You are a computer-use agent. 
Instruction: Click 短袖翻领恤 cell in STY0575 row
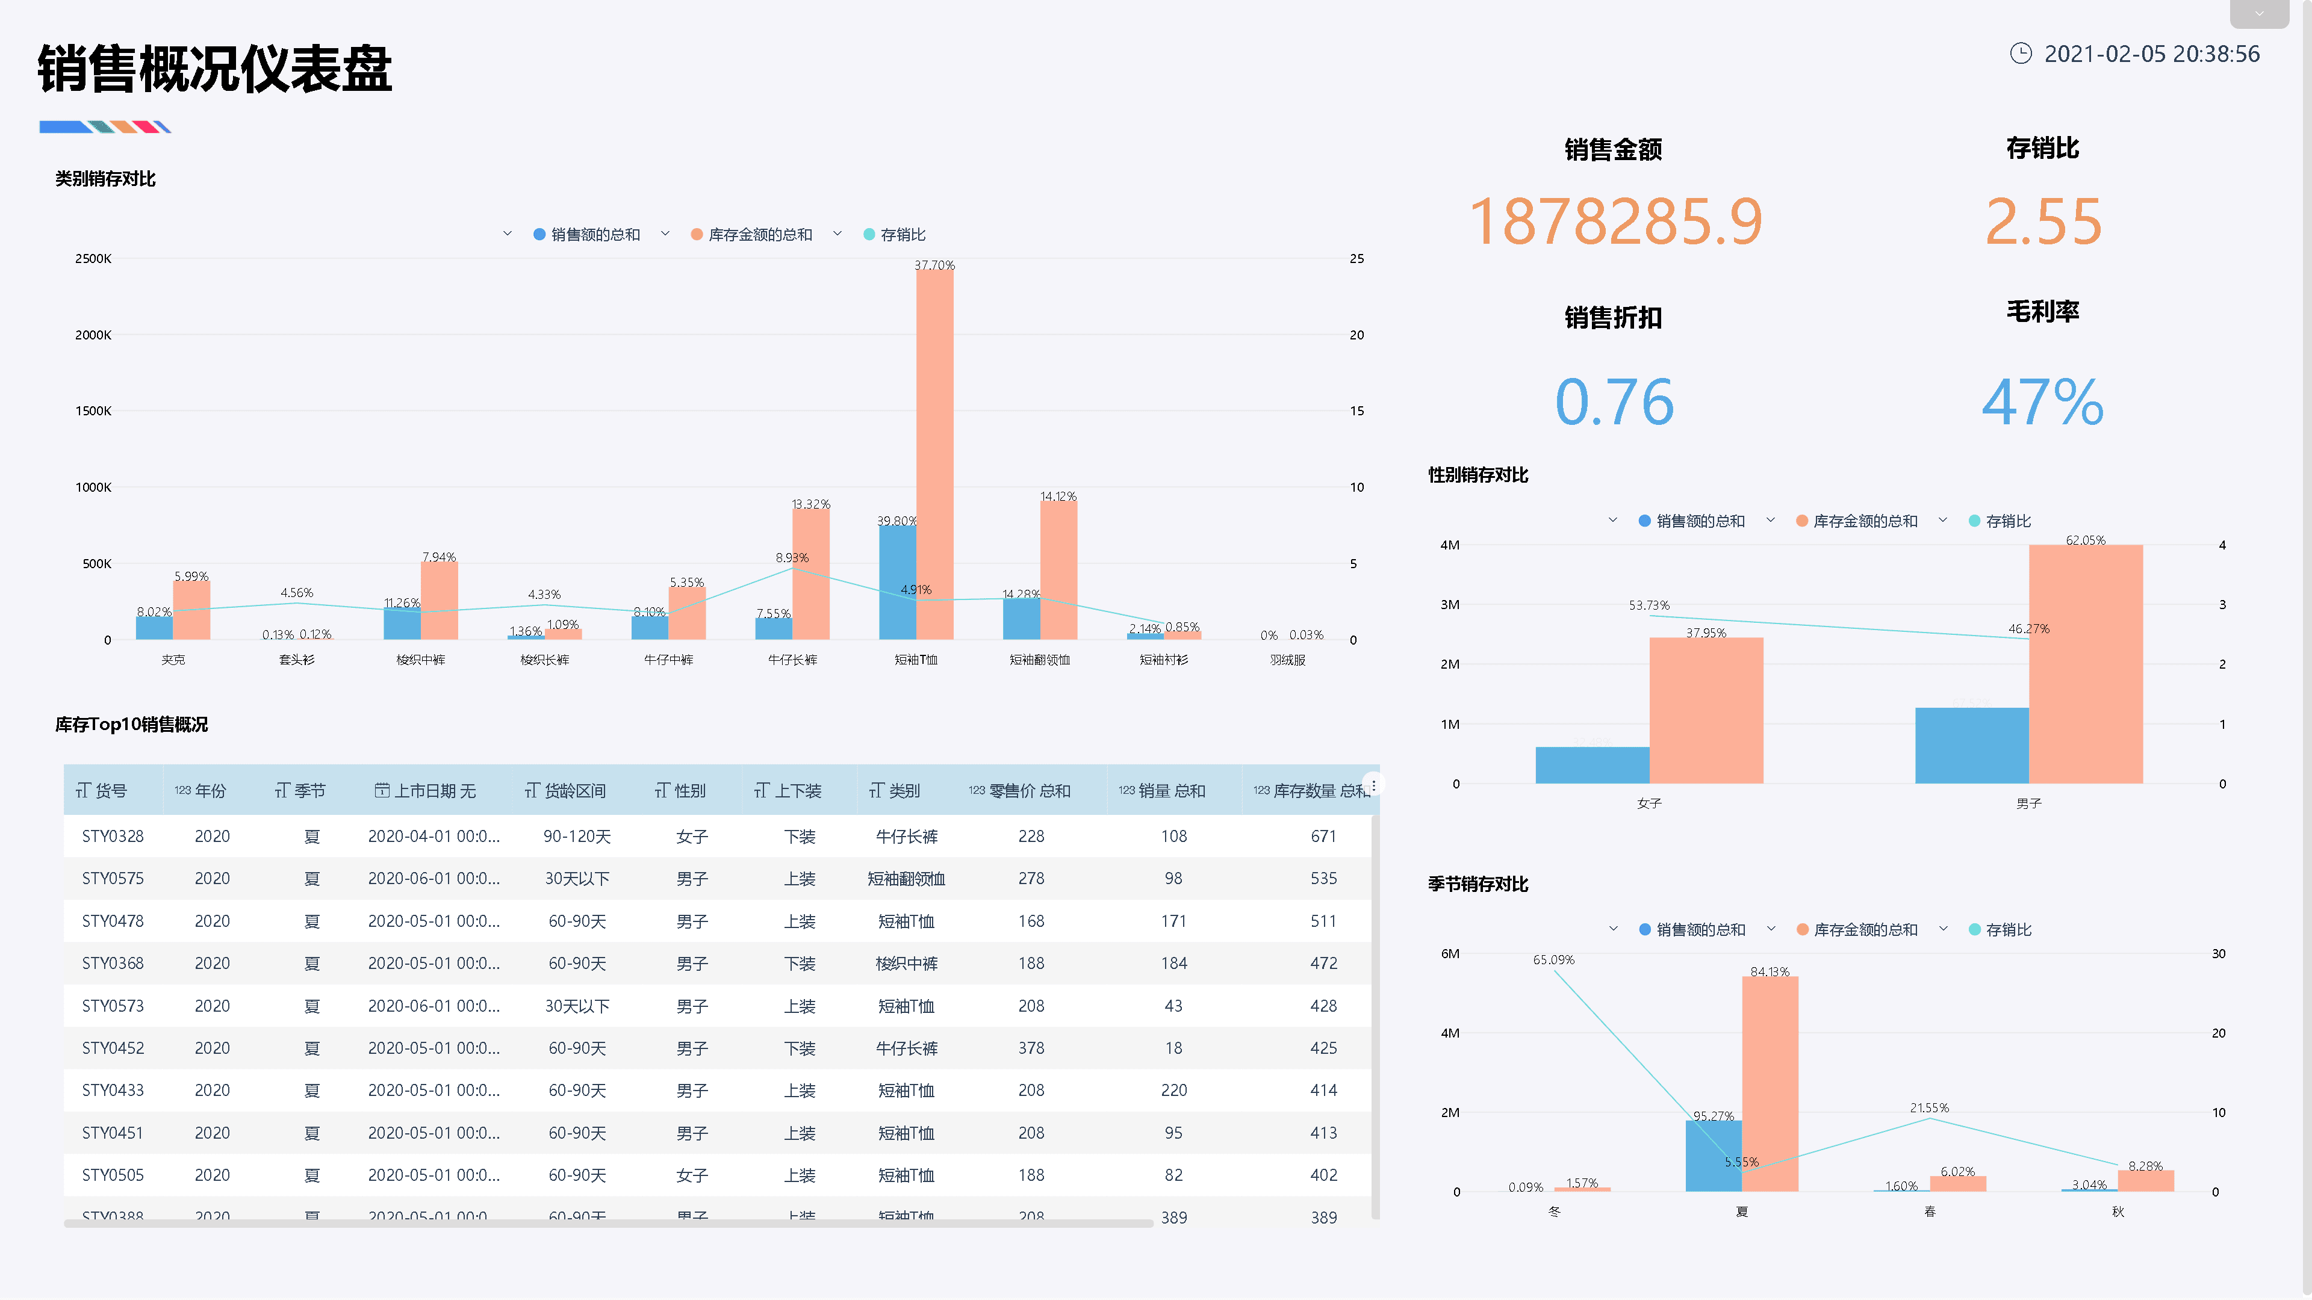tap(907, 878)
